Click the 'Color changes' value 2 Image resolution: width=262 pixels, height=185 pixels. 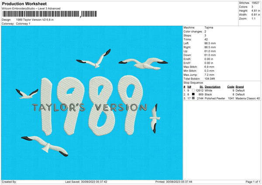point(205,31)
